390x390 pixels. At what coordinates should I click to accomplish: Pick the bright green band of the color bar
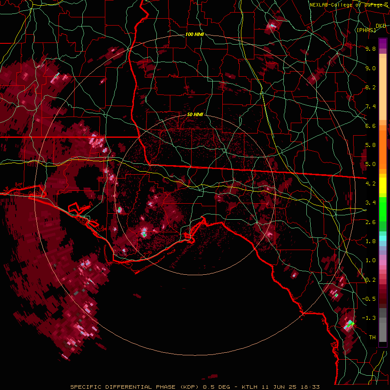383,210
